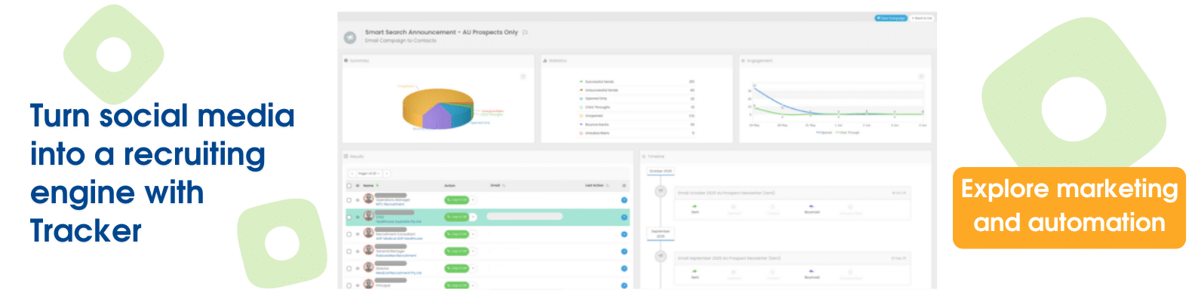Tick the General Manager row checkbox

coord(349,251)
